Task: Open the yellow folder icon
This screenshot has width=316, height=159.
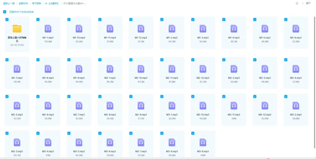Action: click(17, 28)
